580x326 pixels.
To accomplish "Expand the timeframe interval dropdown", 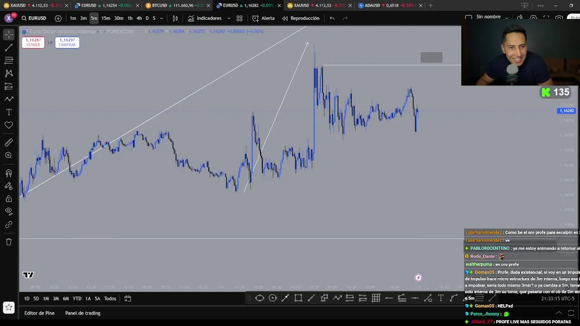I will point(161,18).
